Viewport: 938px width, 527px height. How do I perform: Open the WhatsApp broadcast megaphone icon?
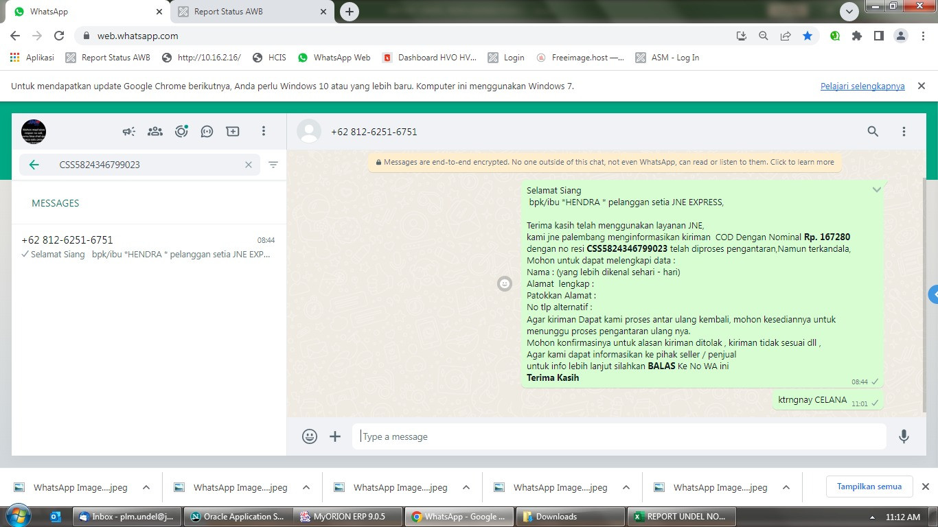point(129,131)
